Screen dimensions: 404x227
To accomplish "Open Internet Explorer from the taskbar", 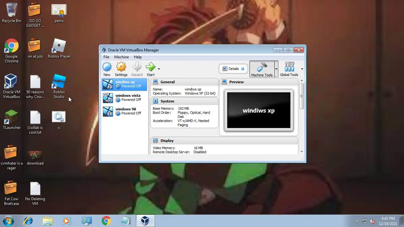I will (28, 221).
